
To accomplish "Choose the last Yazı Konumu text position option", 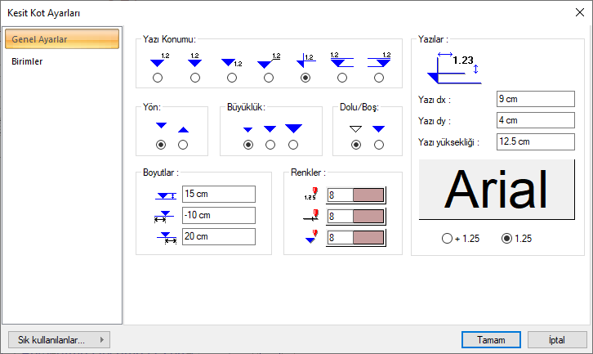I will pos(378,78).
